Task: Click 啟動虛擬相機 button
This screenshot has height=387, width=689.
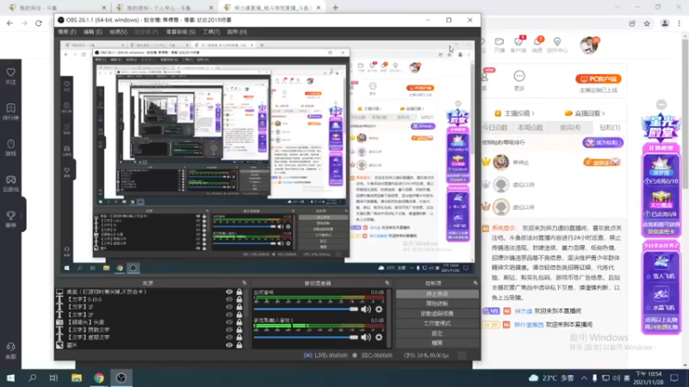Action: tap(437, 314)
